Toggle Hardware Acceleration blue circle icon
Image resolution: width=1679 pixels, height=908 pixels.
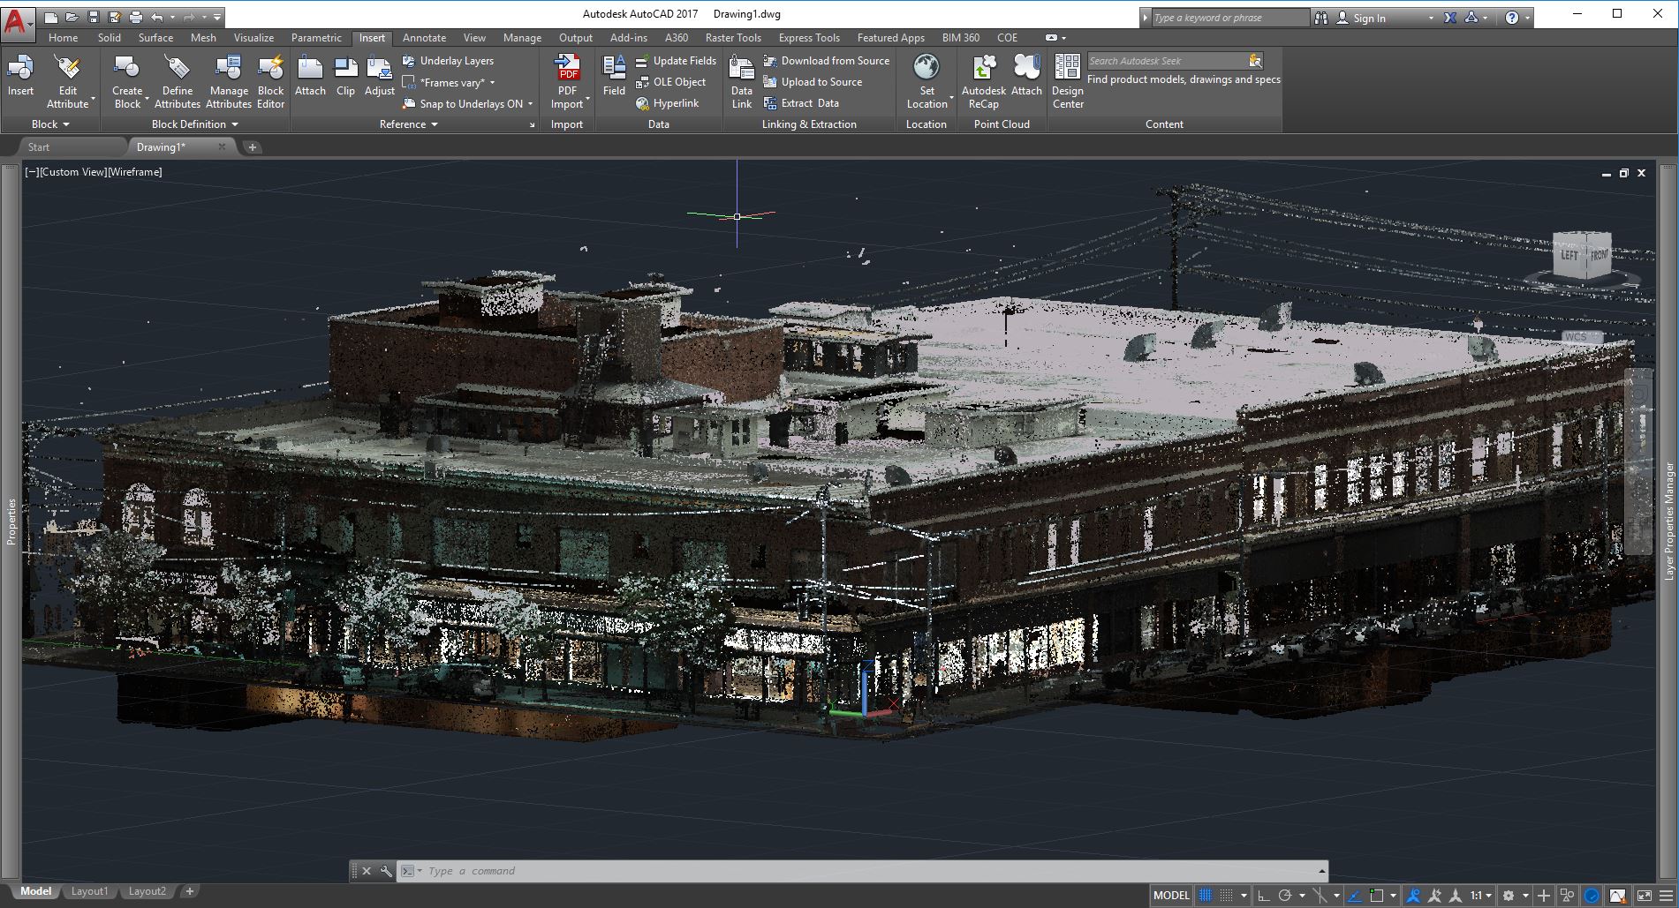click(x=1592, y=896)
